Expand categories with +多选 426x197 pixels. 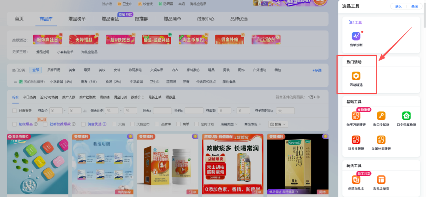(317, 70)
